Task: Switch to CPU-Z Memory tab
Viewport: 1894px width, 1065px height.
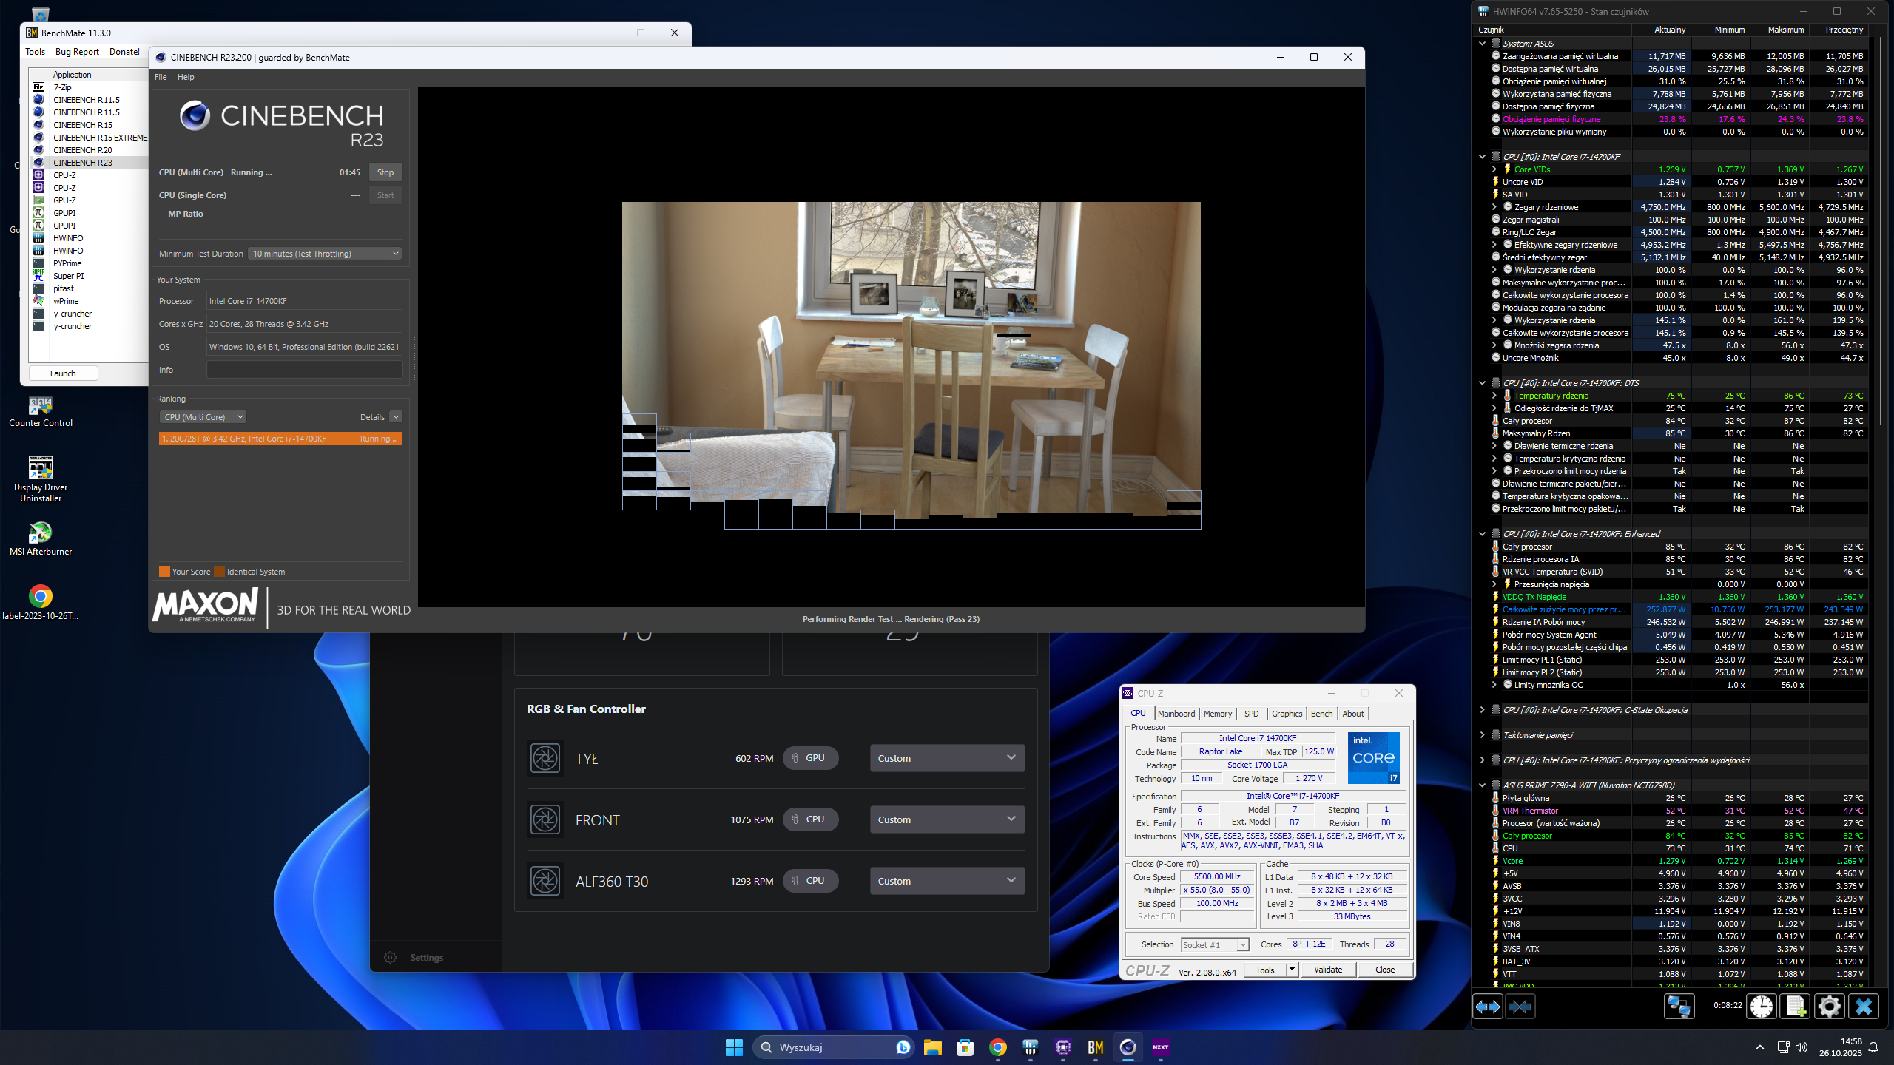Action: coord(1217,714)
